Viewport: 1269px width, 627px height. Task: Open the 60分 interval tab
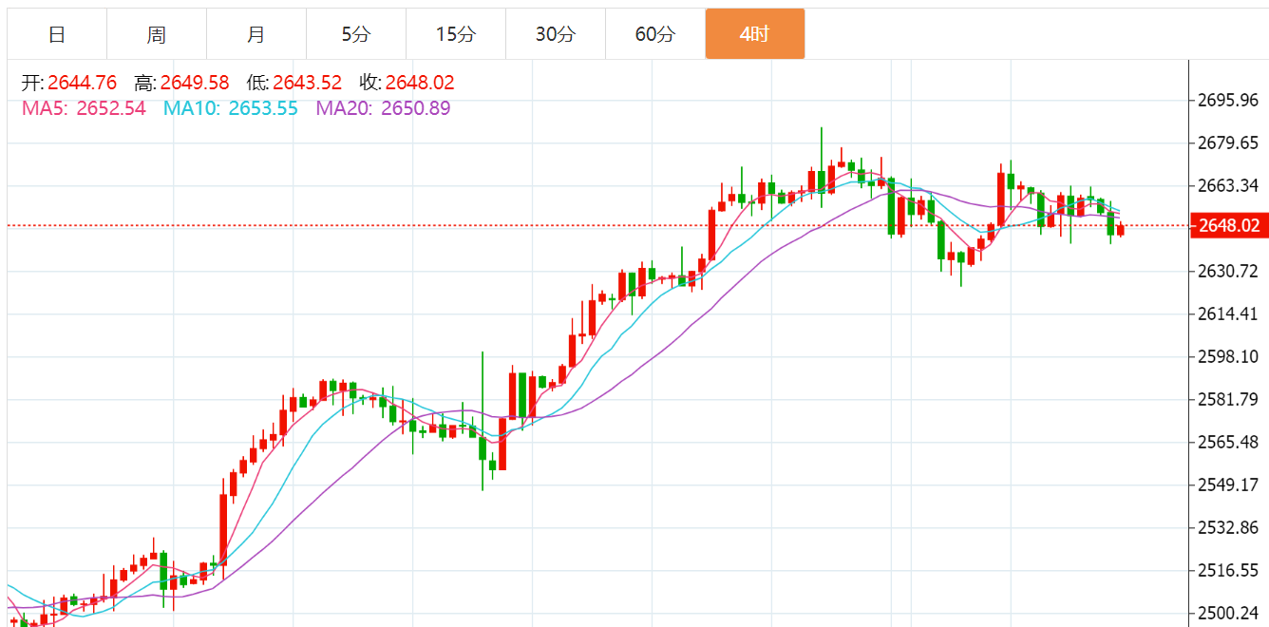tap(655, 34)
